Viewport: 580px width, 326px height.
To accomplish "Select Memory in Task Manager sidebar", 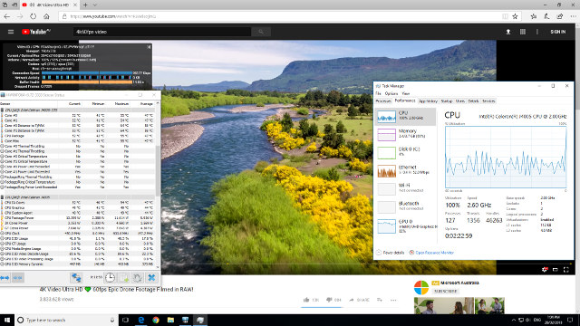I will tap(405, 134).
